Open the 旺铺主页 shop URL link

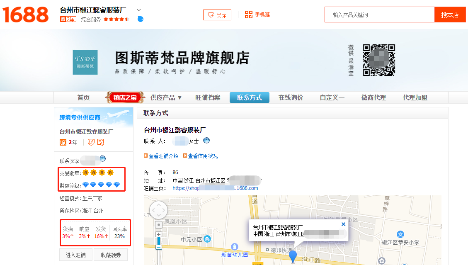[215, 188]
